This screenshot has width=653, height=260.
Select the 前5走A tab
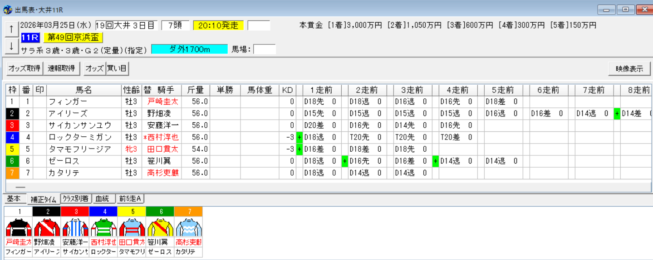click(130, 199)
